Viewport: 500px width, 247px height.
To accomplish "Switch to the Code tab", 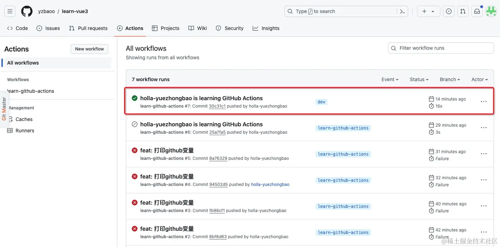I will 17,28.
